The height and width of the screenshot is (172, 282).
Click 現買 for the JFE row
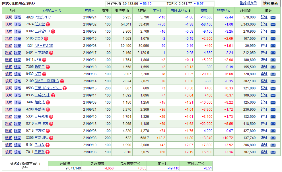pyautogui.click(x=9, y=60)
